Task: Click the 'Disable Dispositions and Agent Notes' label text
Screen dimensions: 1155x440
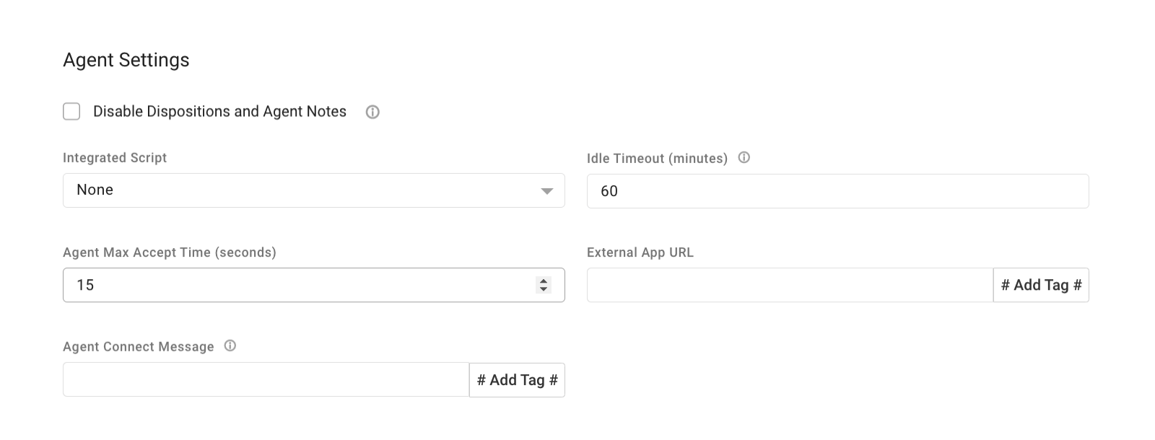Action: (219, 111)
